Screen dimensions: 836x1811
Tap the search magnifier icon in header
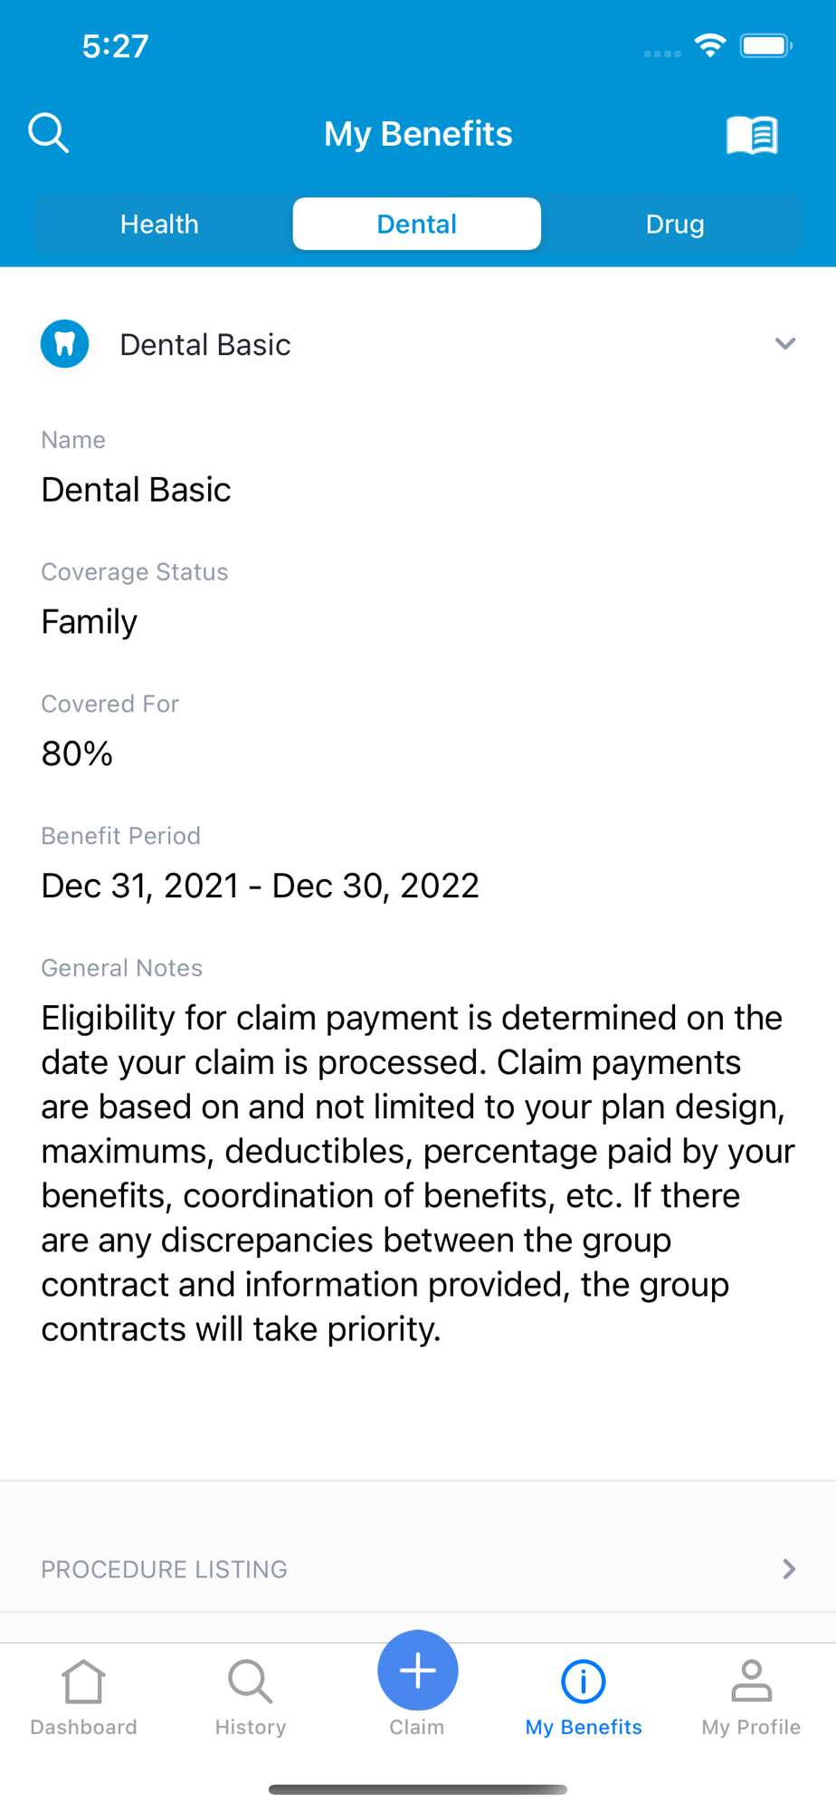click(x=49, y=134)
